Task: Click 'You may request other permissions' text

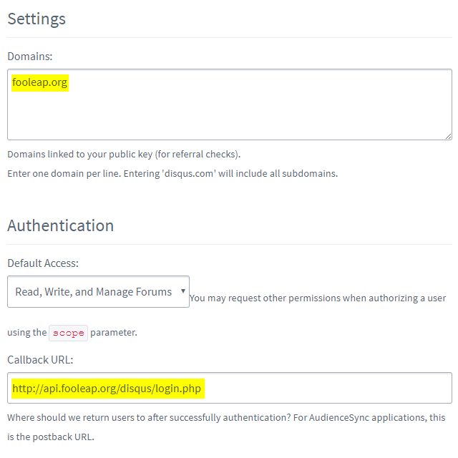Action: click(318, 298)
